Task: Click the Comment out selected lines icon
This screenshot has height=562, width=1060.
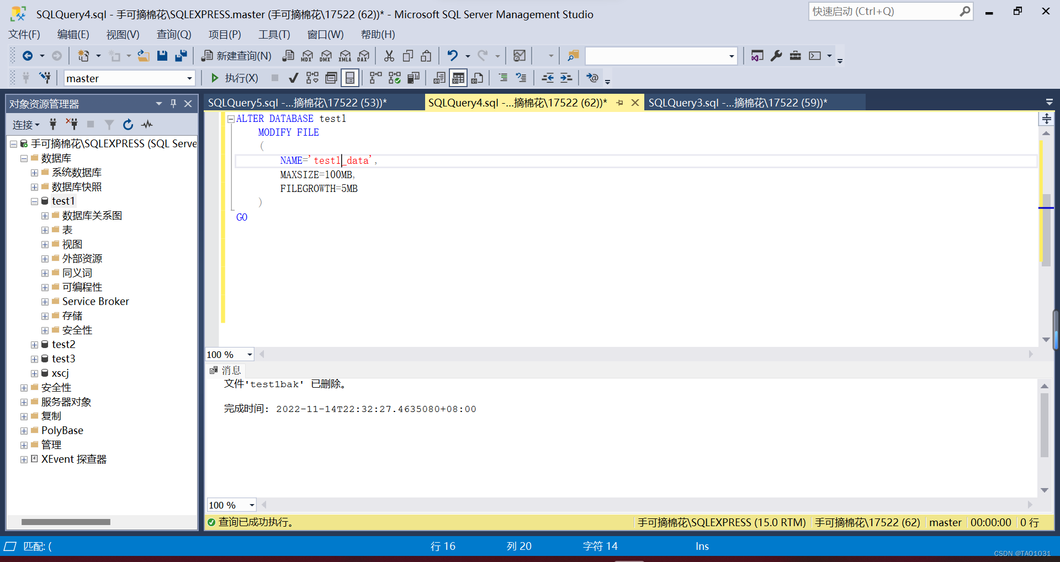Action: coord(503,78)
